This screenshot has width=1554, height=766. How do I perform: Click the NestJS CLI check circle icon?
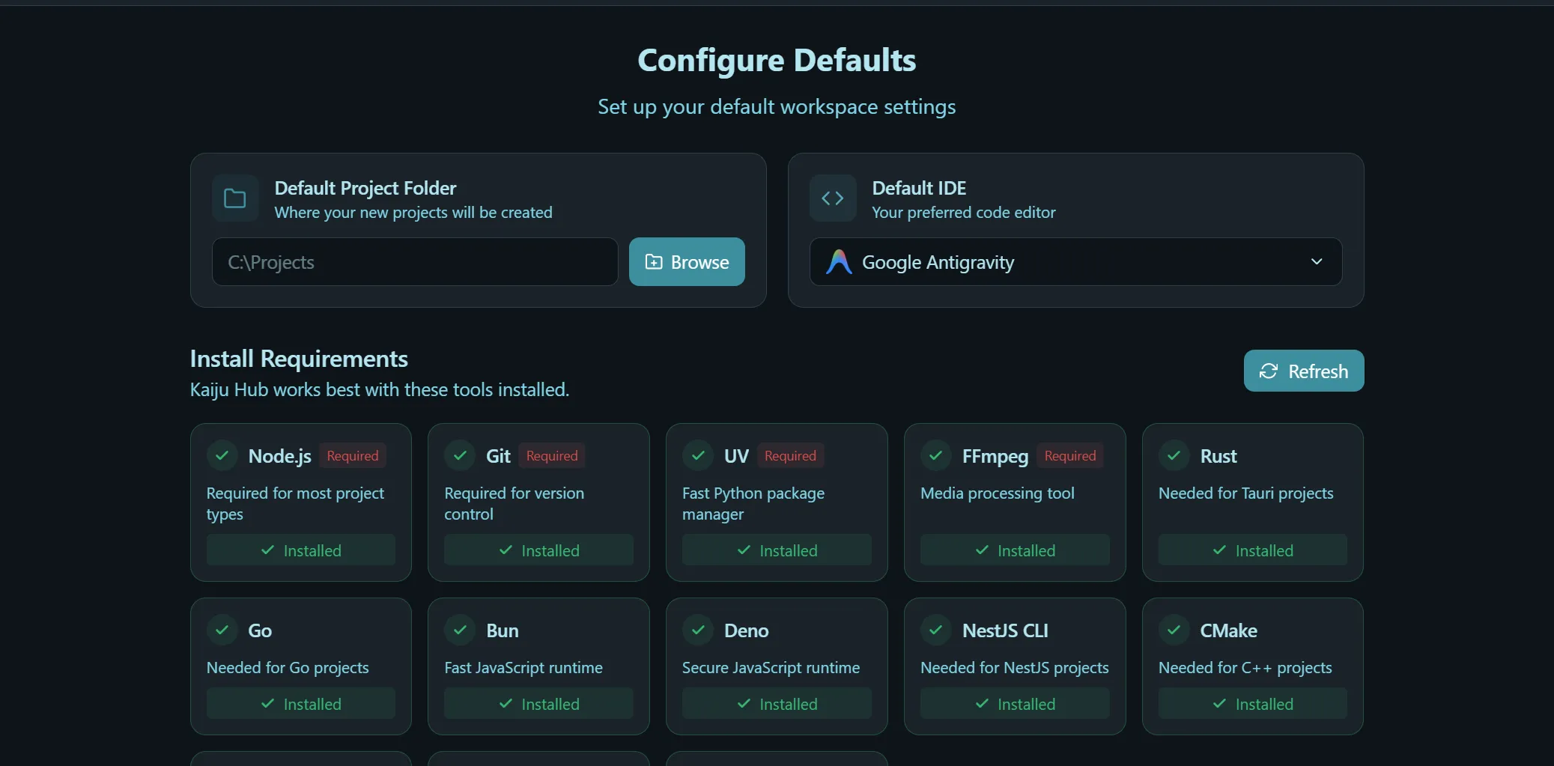point(936,630)
